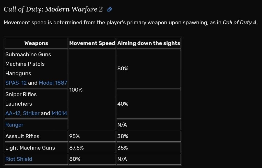Open the SPAS-12 link
This screenshot has height=168, width=262.
click(x=16, y=83)
